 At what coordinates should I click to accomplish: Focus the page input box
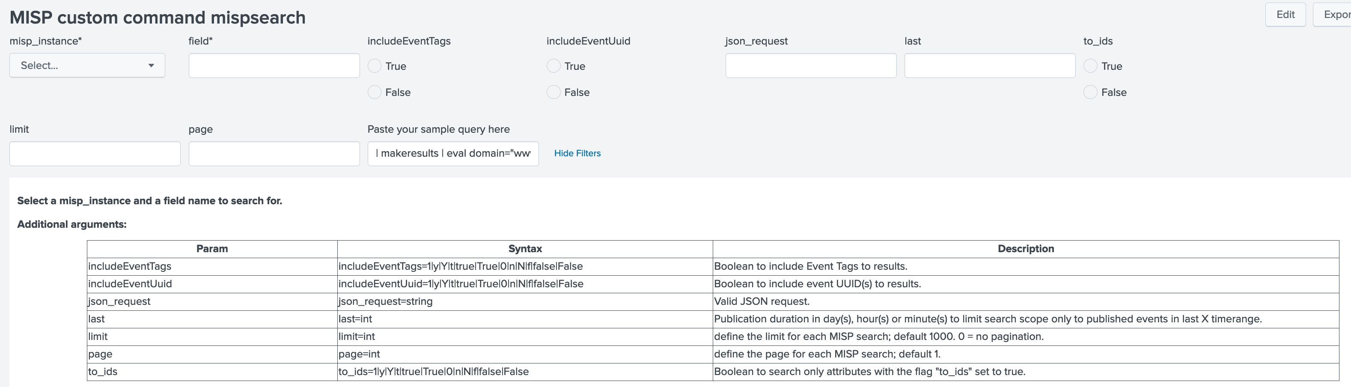click(x=274, y=154)
